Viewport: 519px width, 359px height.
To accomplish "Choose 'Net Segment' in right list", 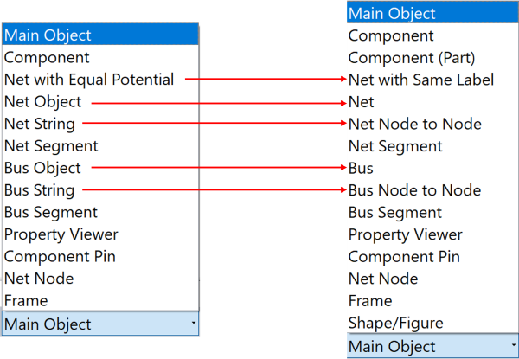I will pos(395,146).
